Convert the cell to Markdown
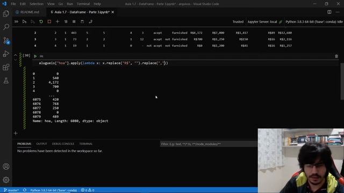The width and height of the screenshot is (344, 193). (41, 56)
